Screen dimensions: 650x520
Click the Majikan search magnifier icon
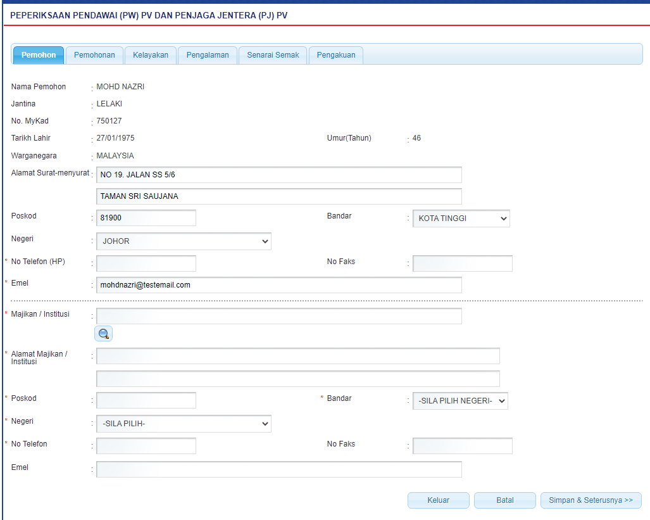click(103, 334)
